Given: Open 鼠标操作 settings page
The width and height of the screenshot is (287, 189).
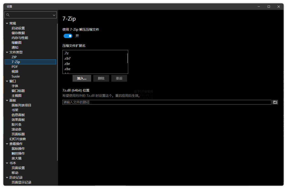Looking at the screenshot, I should coord(18,149).
